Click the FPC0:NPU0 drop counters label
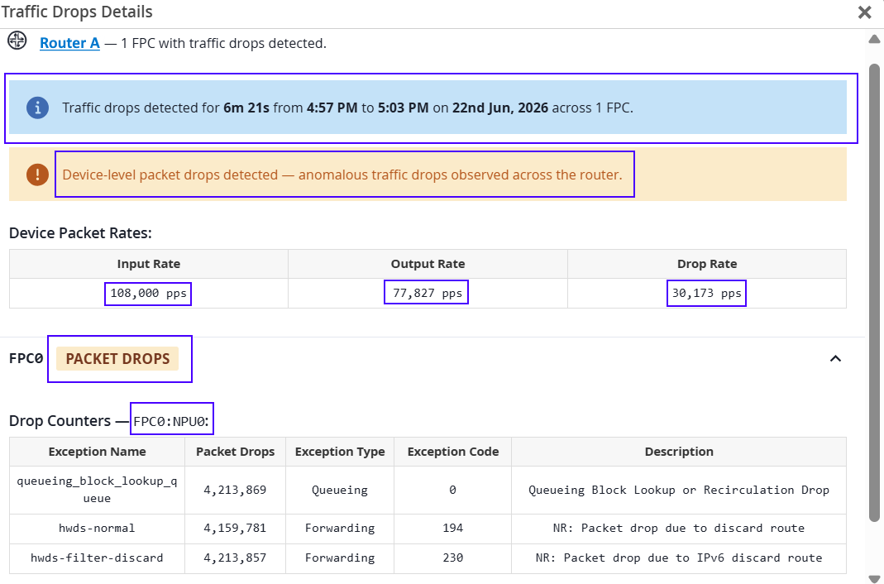 (171, 421)
